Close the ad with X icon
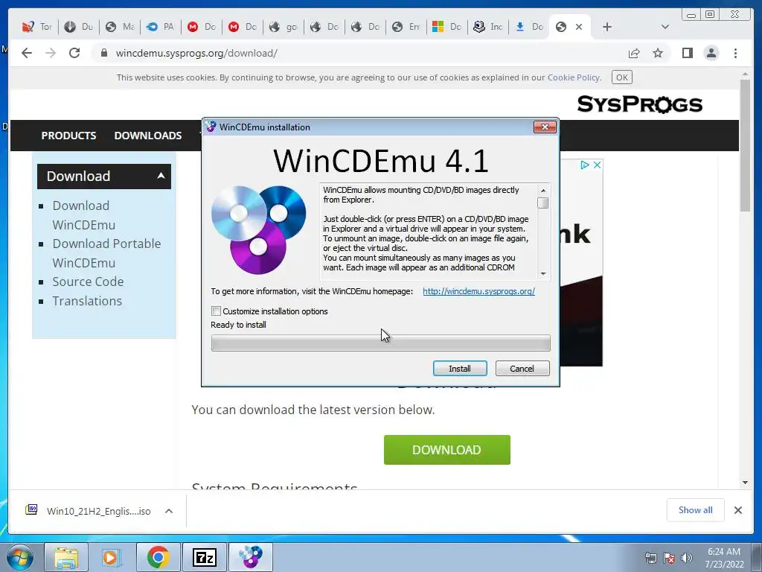Screen dimensions: 762x572 click(x=598, y=165)
